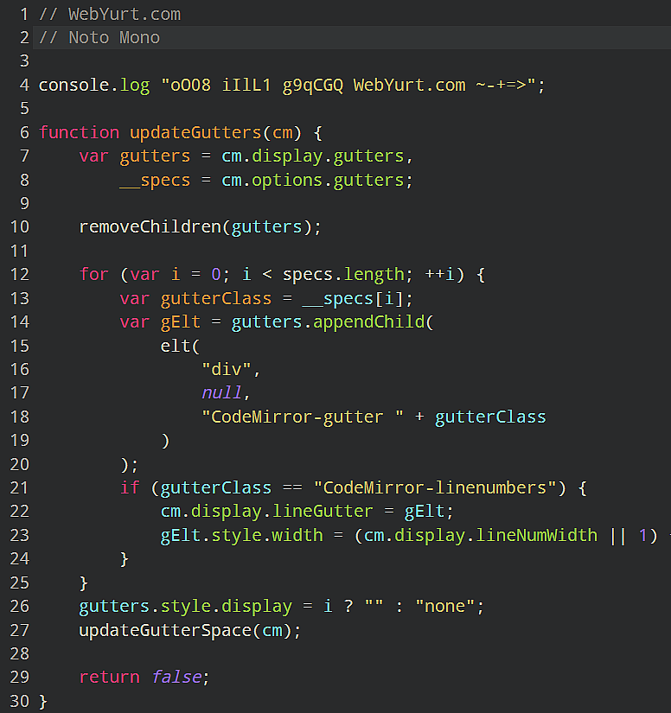671x713 pixels.
Task: Click "specs.length" on line 12
Action: [x=343, y=274]
